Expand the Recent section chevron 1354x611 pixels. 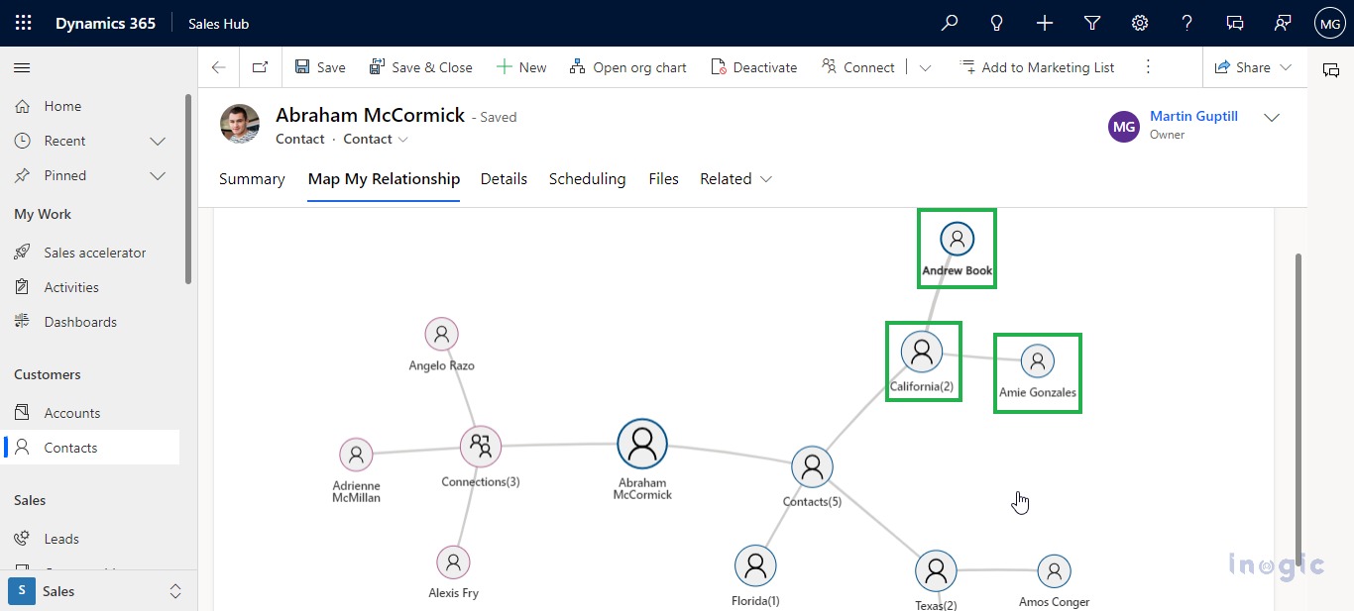(x=157, y=141)
